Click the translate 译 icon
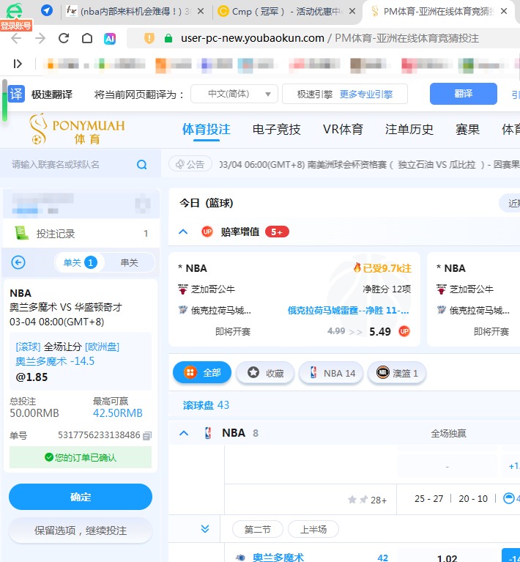 16,95
